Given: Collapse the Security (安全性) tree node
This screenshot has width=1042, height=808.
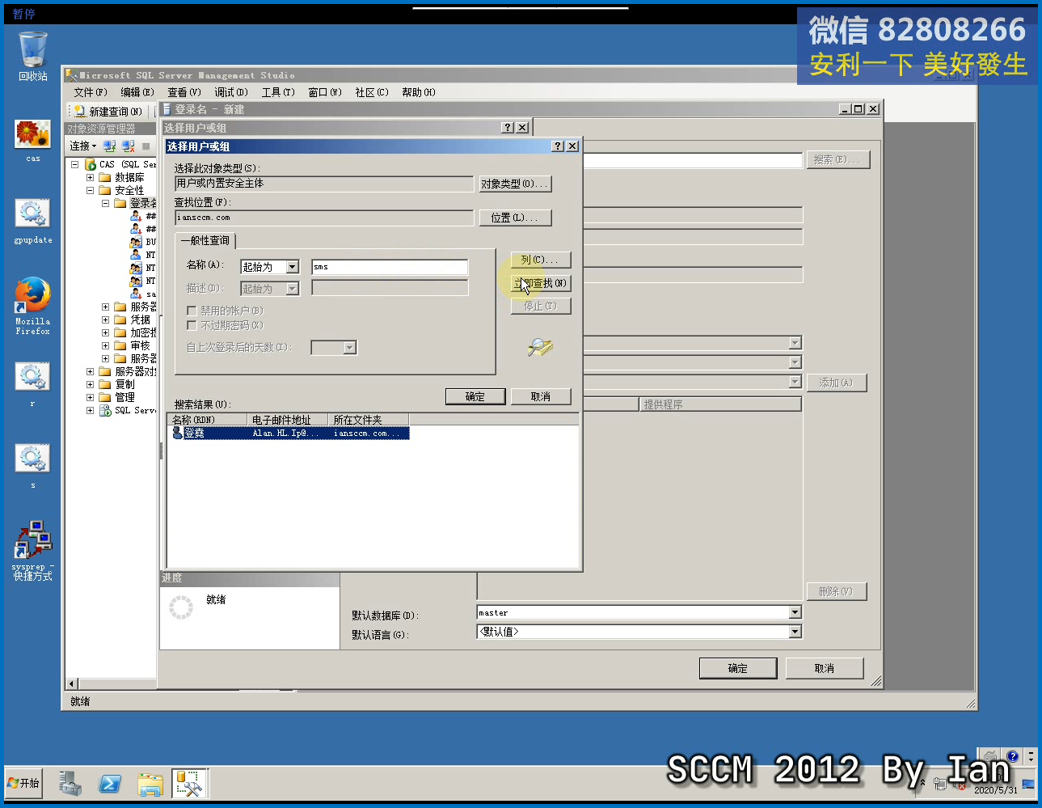Looking at the screenshot, I should point(91,191).
